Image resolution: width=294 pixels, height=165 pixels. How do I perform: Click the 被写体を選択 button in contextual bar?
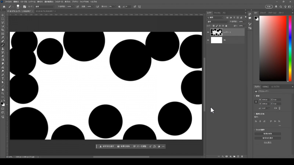(x=107, y=146)
